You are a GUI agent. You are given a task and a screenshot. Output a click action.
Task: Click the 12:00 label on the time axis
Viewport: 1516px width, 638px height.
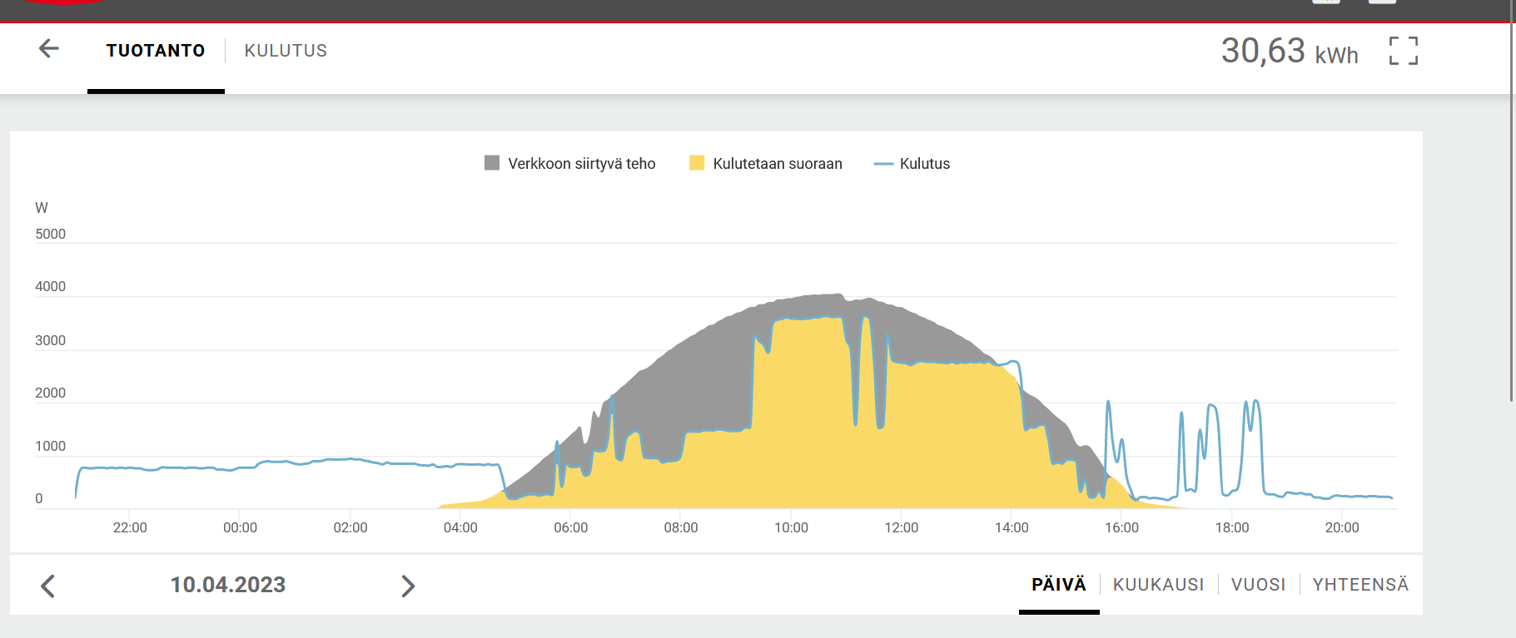(901, 527)
